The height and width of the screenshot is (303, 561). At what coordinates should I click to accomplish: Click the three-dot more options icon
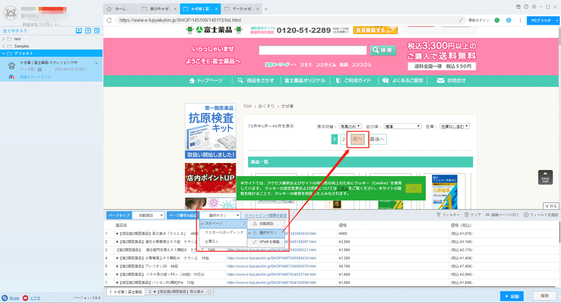tap(519, 21)
